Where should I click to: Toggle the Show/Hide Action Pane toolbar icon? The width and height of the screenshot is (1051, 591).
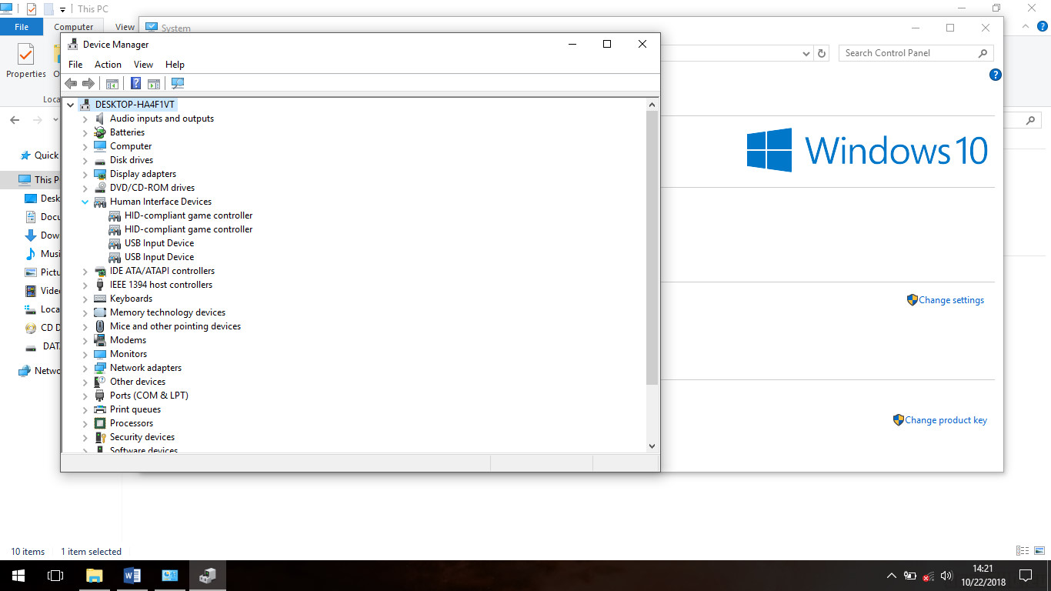pyautogui.click(x=154, y=83)
